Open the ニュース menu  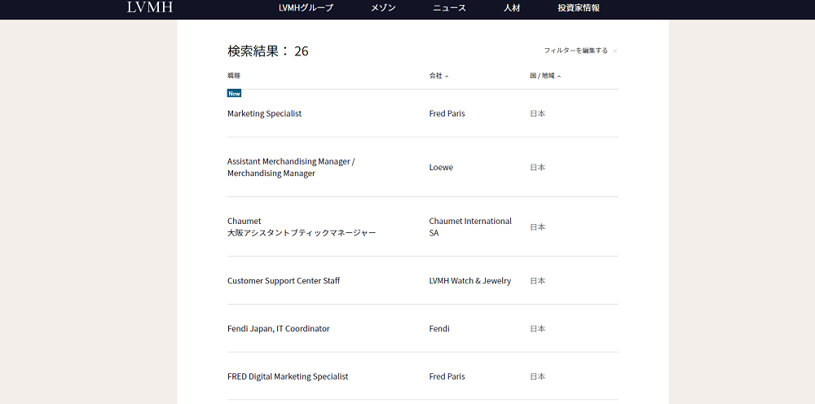(x=450, y=8)
